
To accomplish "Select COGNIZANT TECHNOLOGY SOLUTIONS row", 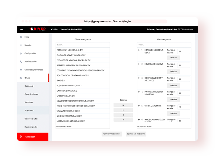I will (83, 70).
